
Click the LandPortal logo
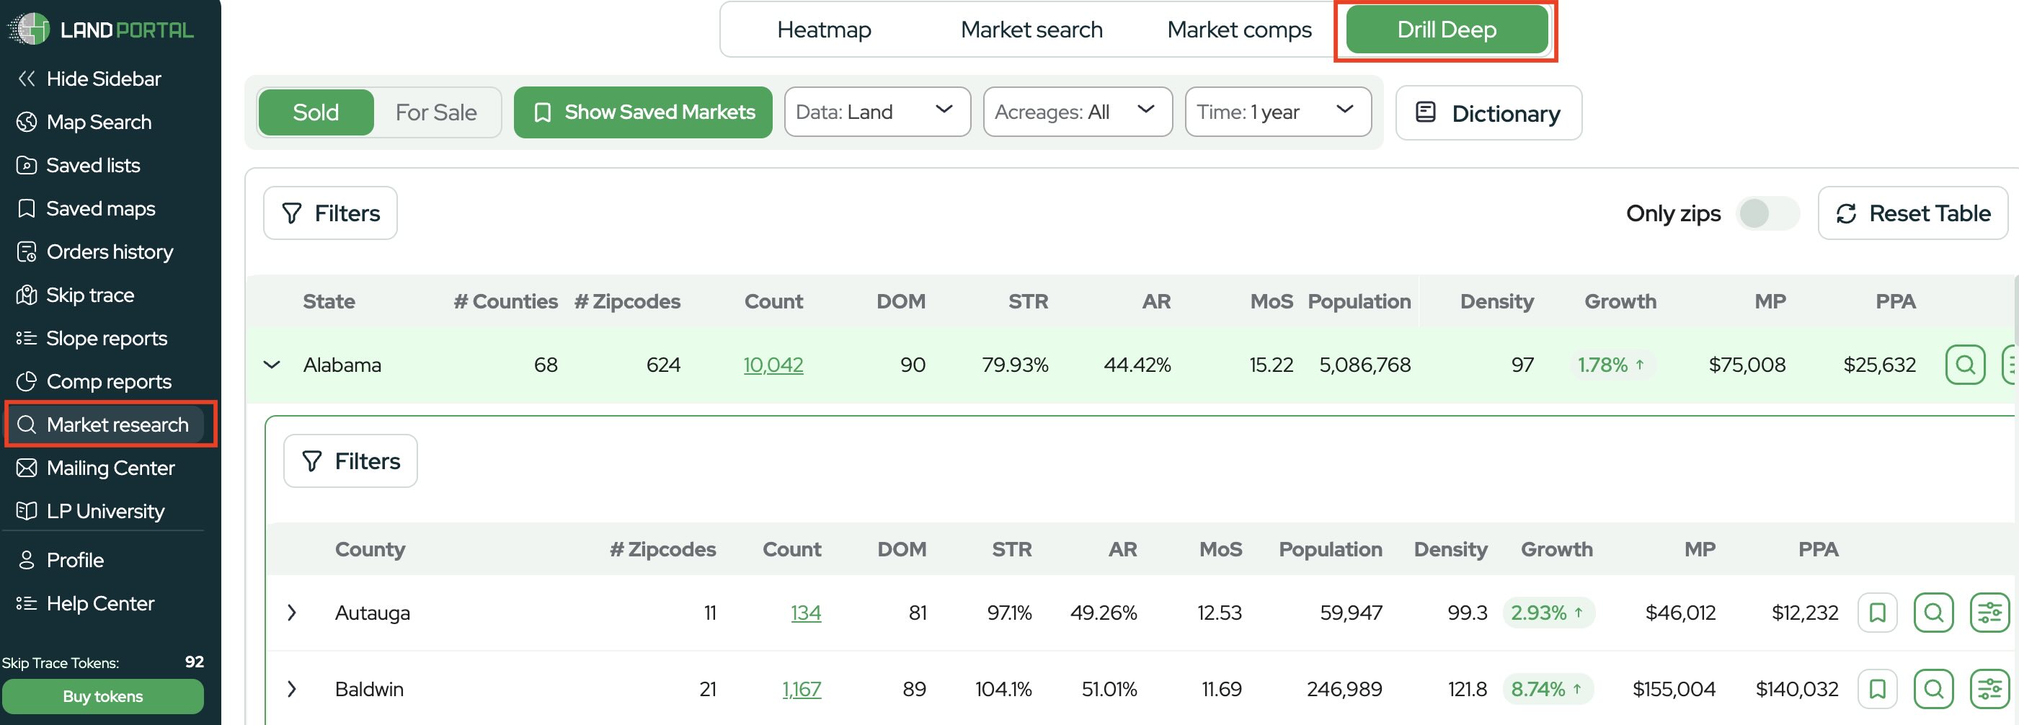100,30
